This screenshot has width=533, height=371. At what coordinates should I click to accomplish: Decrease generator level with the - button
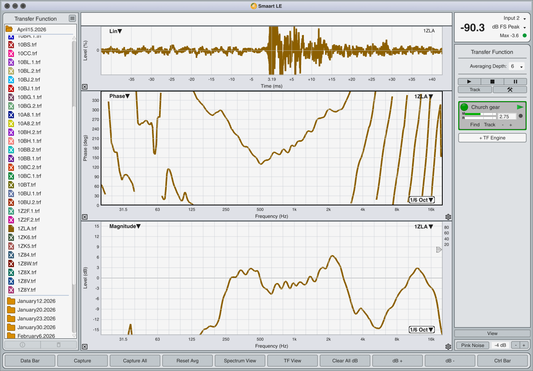click(516, 345)
